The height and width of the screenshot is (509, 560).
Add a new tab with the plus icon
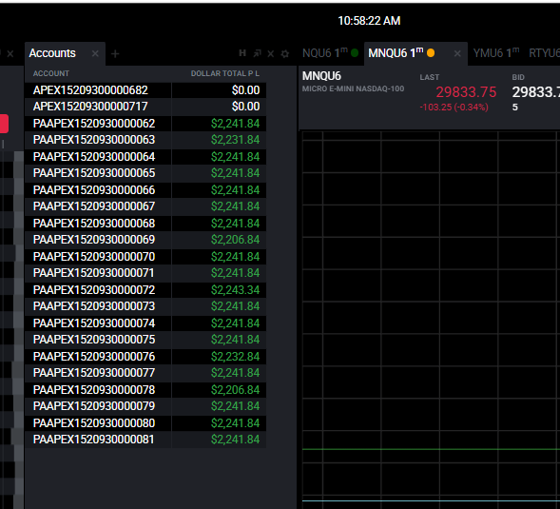tap(115, 53)
